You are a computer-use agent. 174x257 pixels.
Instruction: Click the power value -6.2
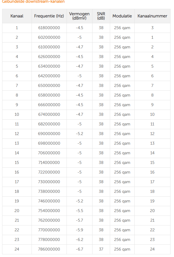click(x=79, y=240)
